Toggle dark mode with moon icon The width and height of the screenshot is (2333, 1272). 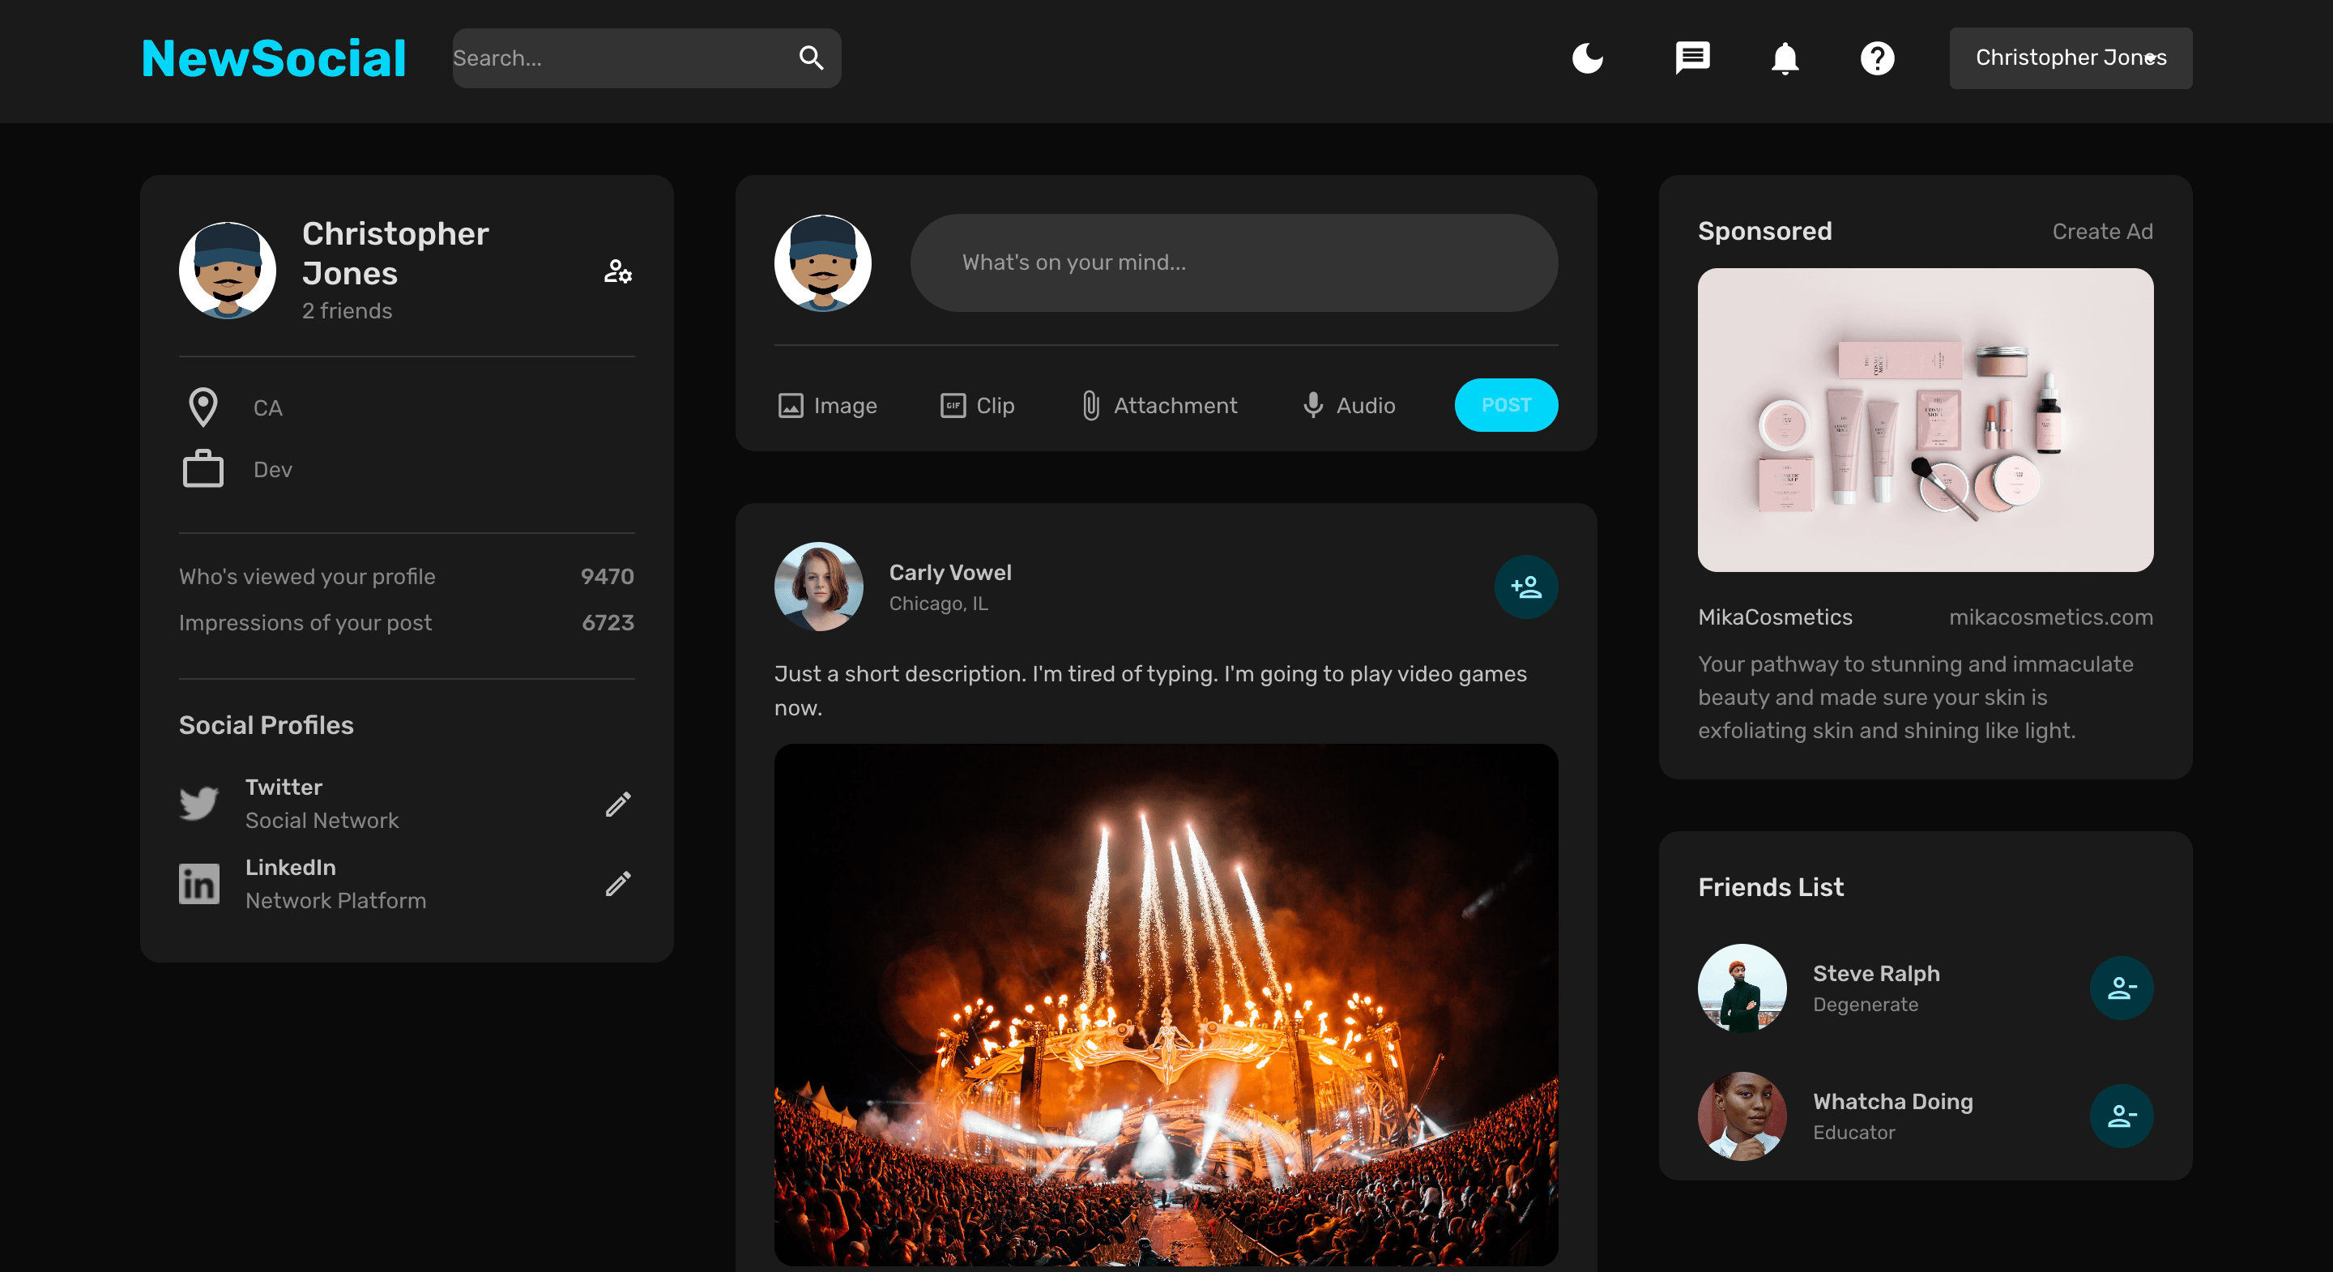1587,58
